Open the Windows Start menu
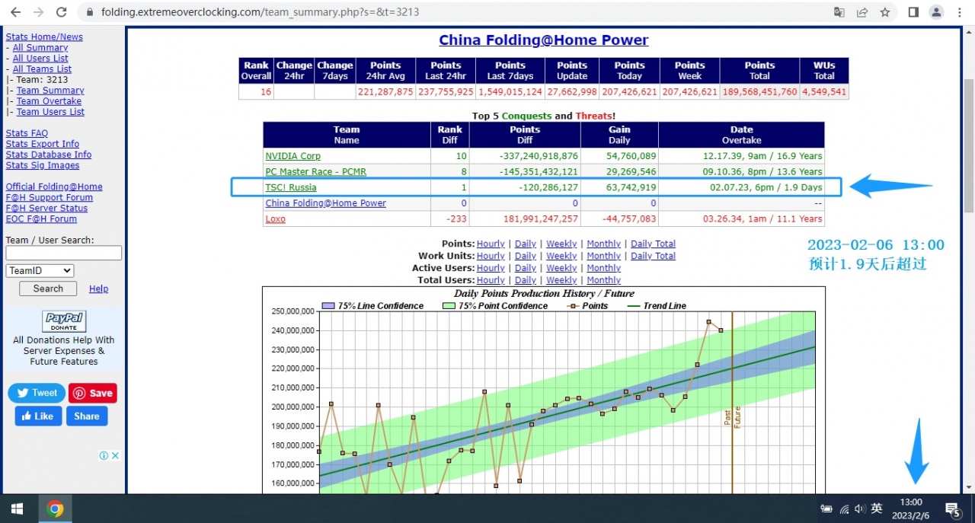975x523 pixels. pos(17,509)
